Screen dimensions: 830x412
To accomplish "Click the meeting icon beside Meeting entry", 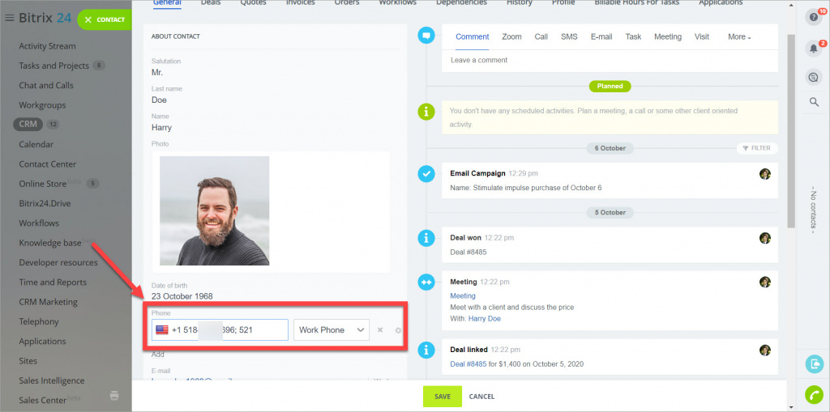I will (426, 282).
